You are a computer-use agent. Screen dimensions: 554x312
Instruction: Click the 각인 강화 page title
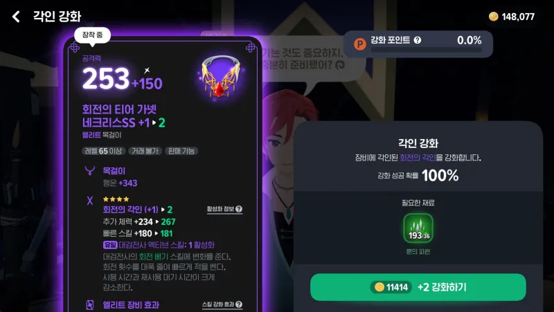coord(57,16)
